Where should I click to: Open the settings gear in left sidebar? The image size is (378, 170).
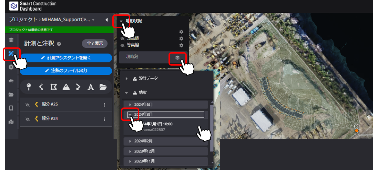pyautogui.click(x=11, y=67)
